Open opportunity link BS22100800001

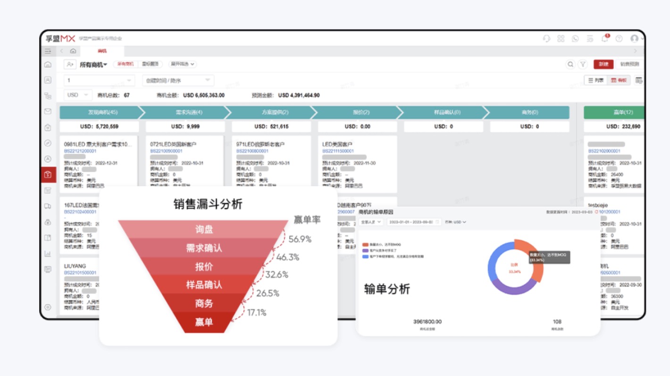[253, 151]
